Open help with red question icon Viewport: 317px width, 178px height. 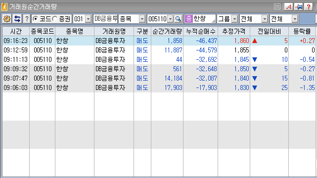[x=309, y=7]
